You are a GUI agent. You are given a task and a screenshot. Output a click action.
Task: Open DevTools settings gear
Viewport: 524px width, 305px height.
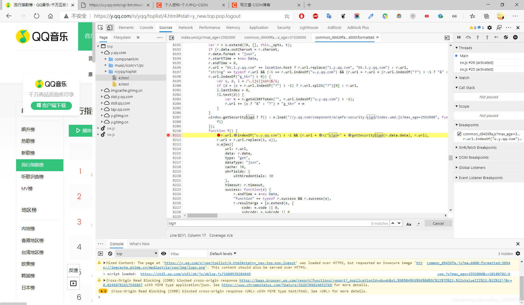489,27
